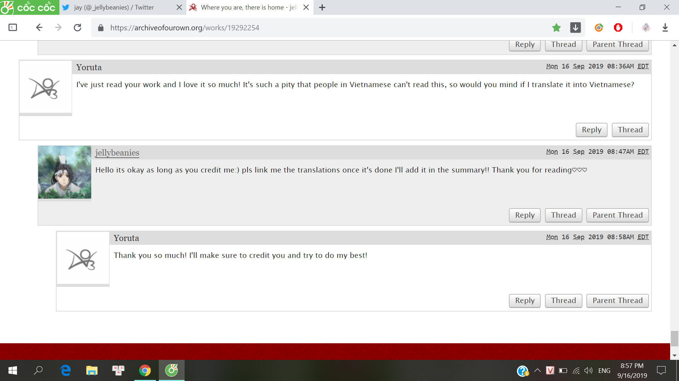This screenshot has height=381, width=679.
Task: Click jellybeanies avatar thumbnail
Action: coord(65,172)
